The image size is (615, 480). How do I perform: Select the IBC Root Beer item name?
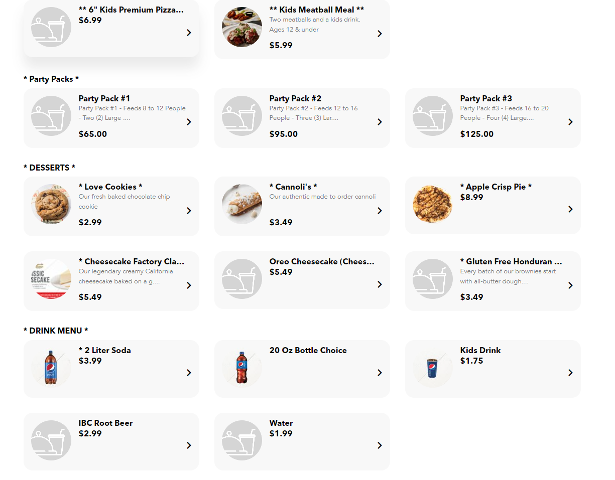click(x=105, y=423)
